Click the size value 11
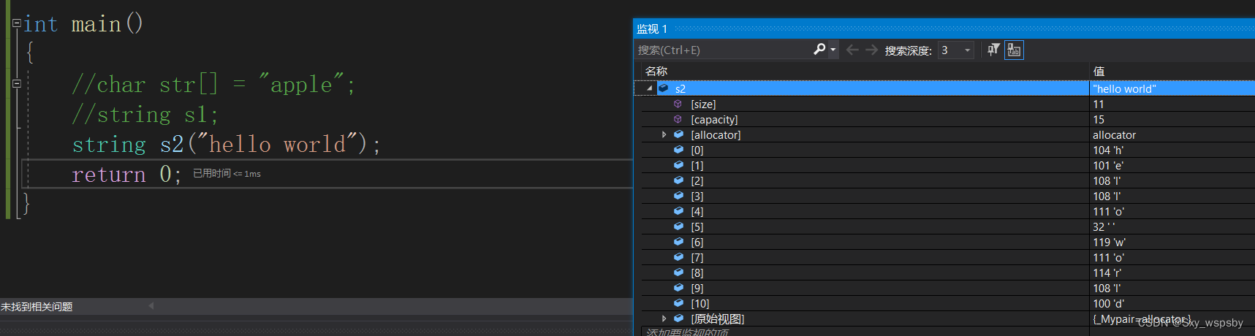The image size is (1255, 336). tap(1098, 104)
